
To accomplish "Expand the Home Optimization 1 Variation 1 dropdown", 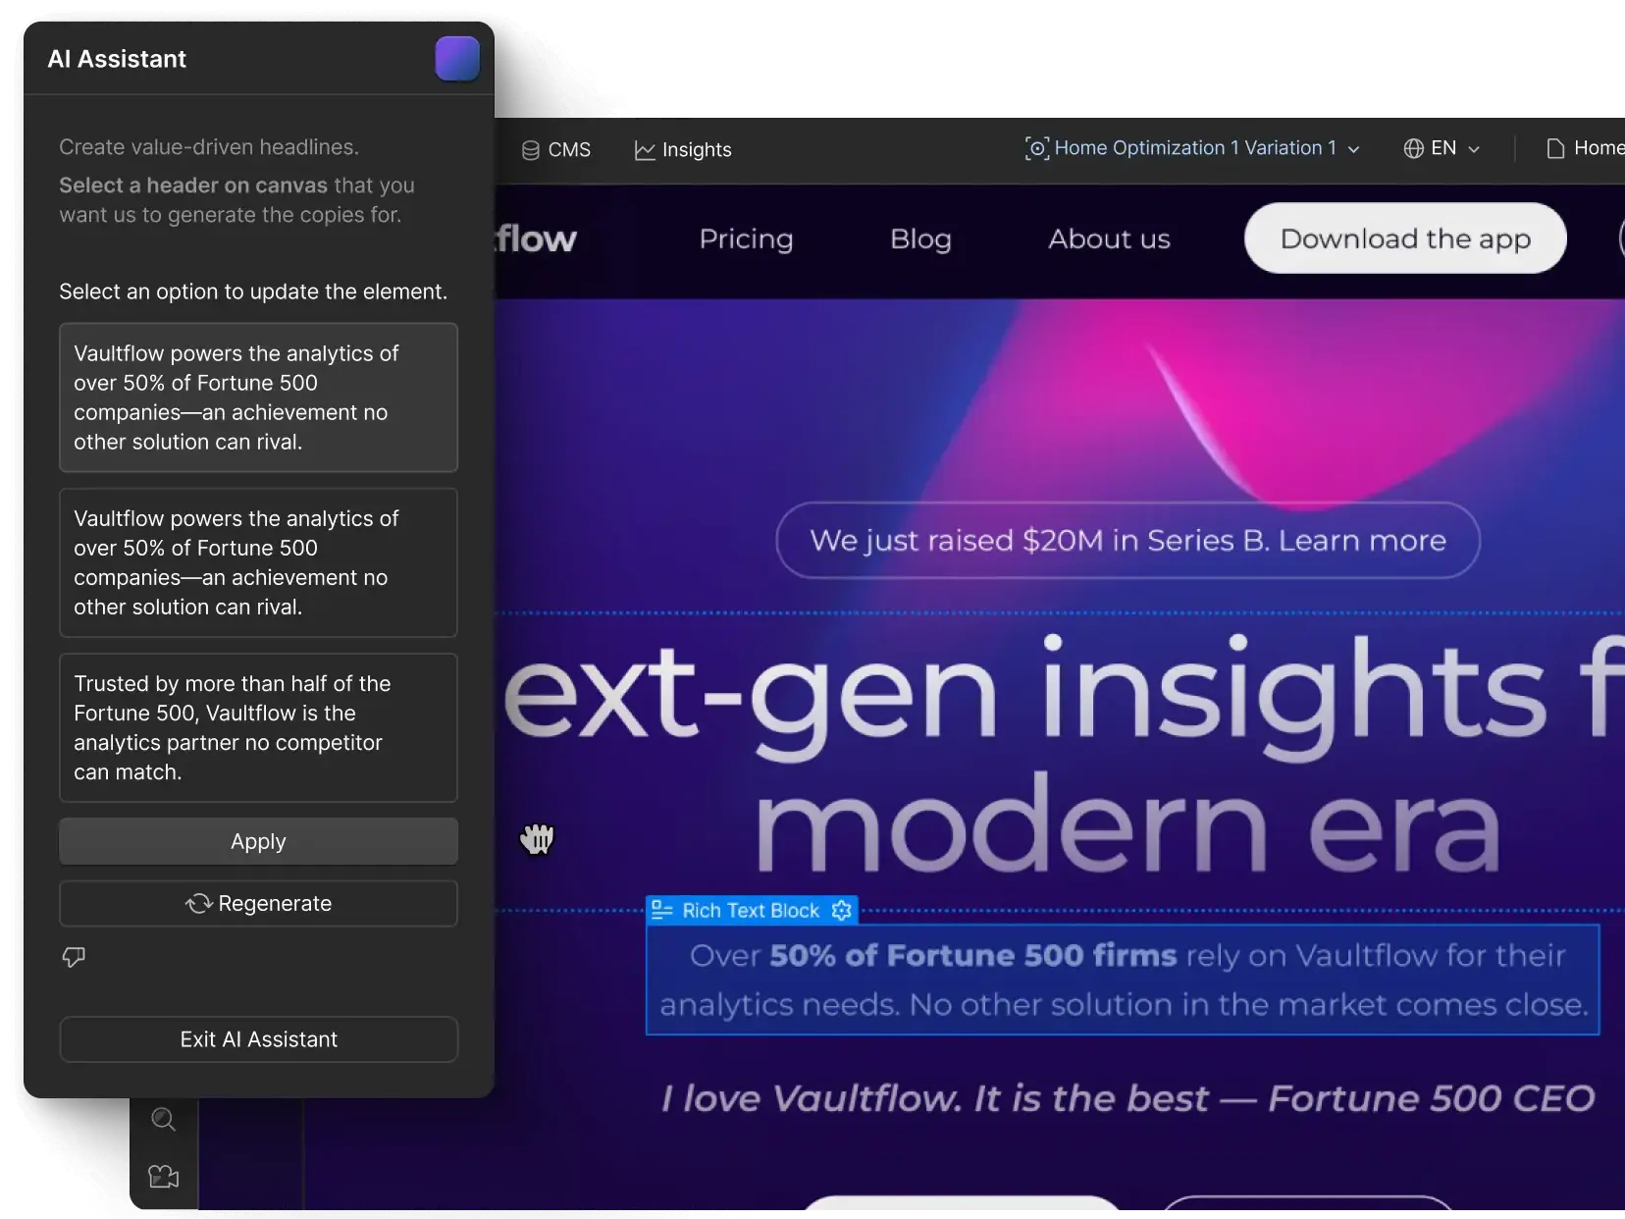I will click(1354, 149).
